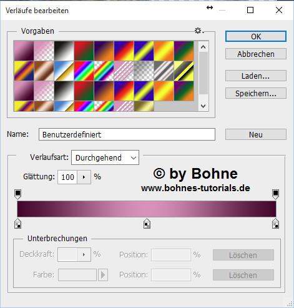Select the right opacity stop above gradient
Image resolution: width=294 pixels, height=308 pixels.
[275, 194]
